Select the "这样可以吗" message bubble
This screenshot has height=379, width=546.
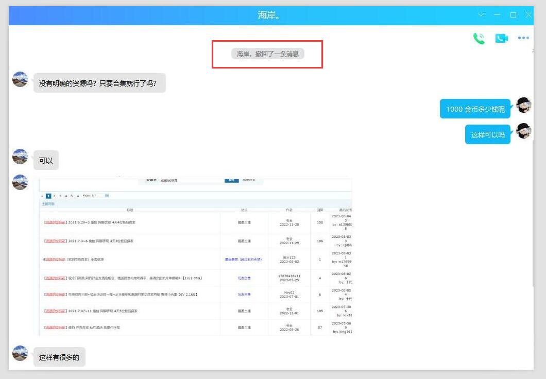pos(487,135)
